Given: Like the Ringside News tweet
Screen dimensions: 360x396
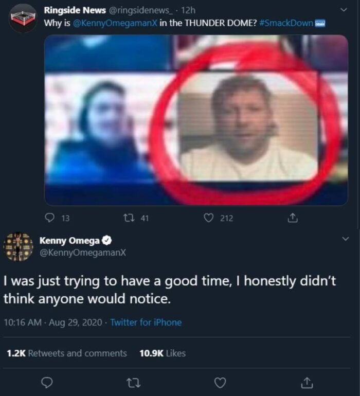Looking at the screenshot, I should pyautogui.click(x=208, y=218).
